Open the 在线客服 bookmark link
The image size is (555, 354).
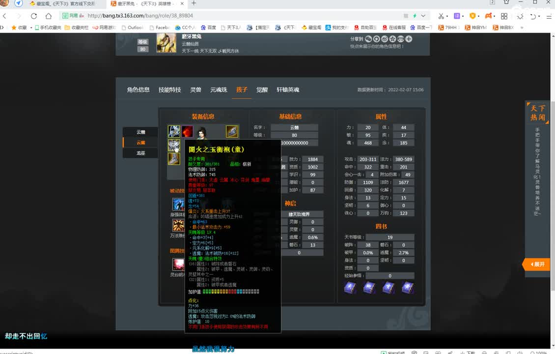396,27
